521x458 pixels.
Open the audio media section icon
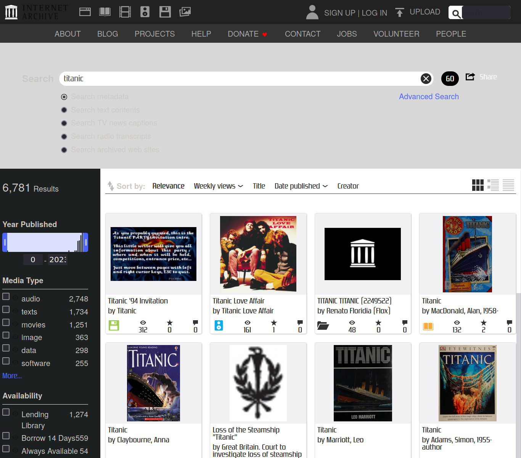point(145,11)
